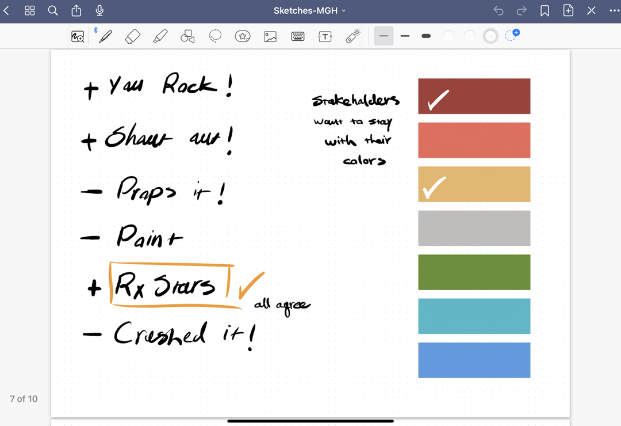Open the more options ellipsis menu
Screen dimensions: 621x426
[x=614, y=11]
